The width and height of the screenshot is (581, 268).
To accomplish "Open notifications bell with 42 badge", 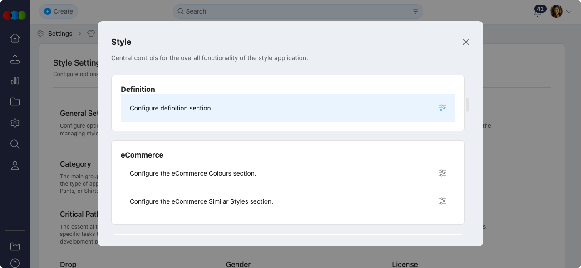I will 538,12.
